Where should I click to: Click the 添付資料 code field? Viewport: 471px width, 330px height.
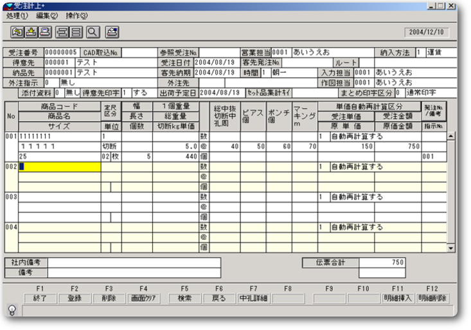point(59,93)
